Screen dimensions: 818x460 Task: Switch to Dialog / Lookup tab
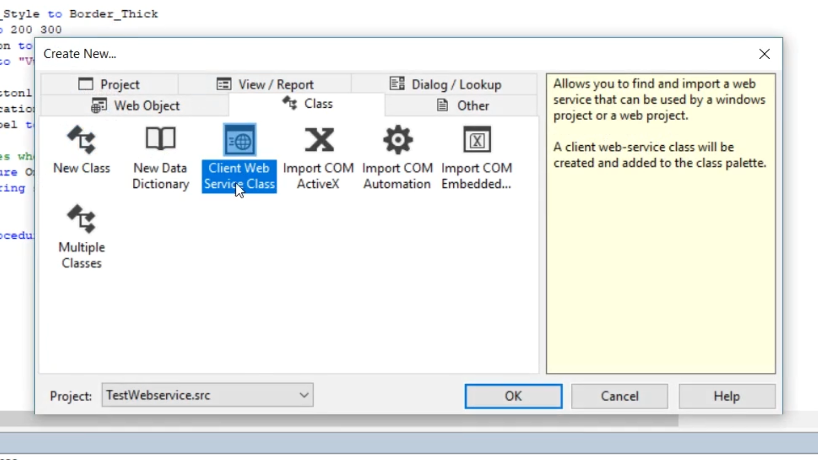[x=445, y=84]
